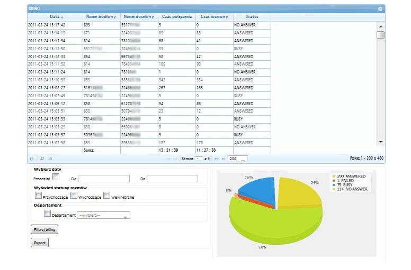Click the 11 : 27 : 38 total talk time

(x=206, y=150)
